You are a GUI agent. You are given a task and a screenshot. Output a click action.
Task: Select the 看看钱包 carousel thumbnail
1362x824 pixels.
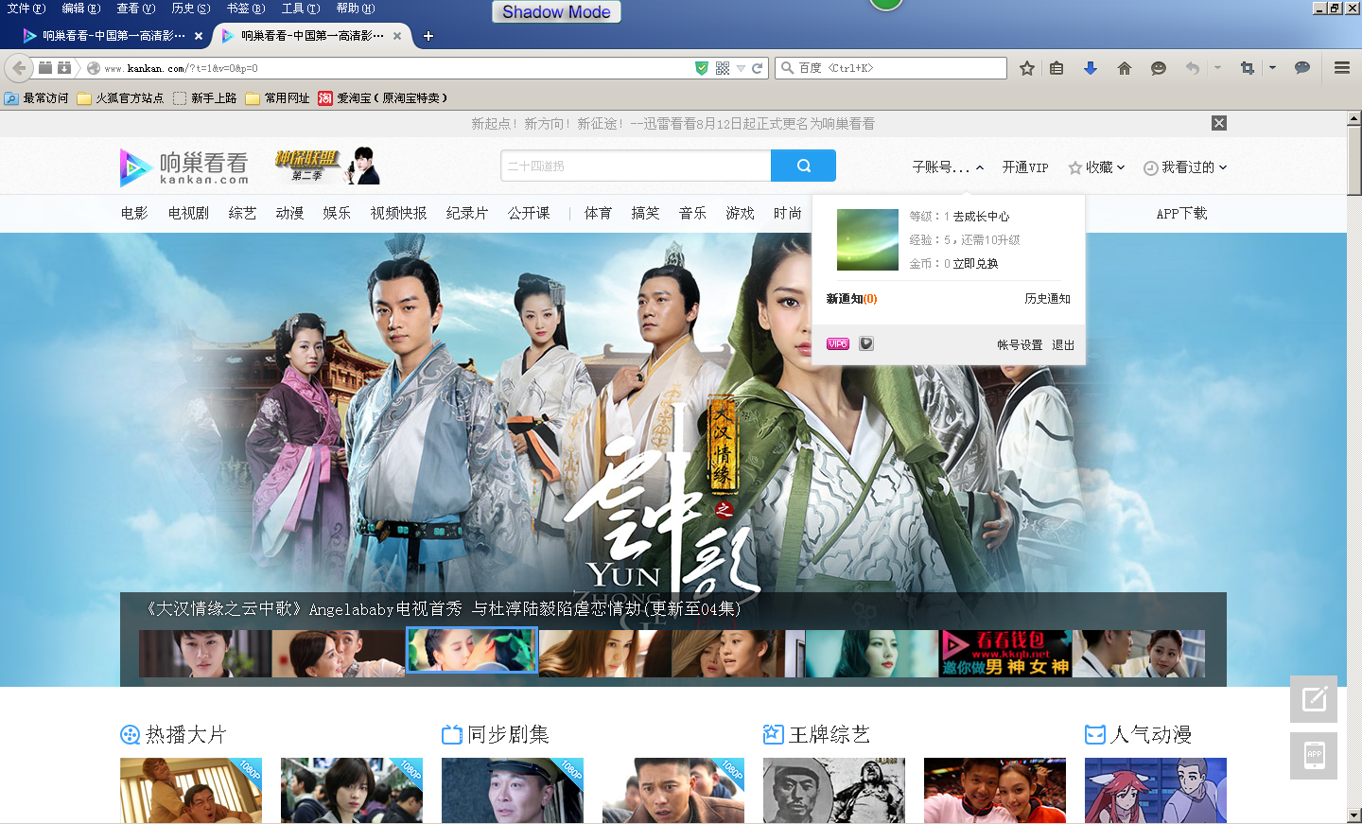(1005, 654)
